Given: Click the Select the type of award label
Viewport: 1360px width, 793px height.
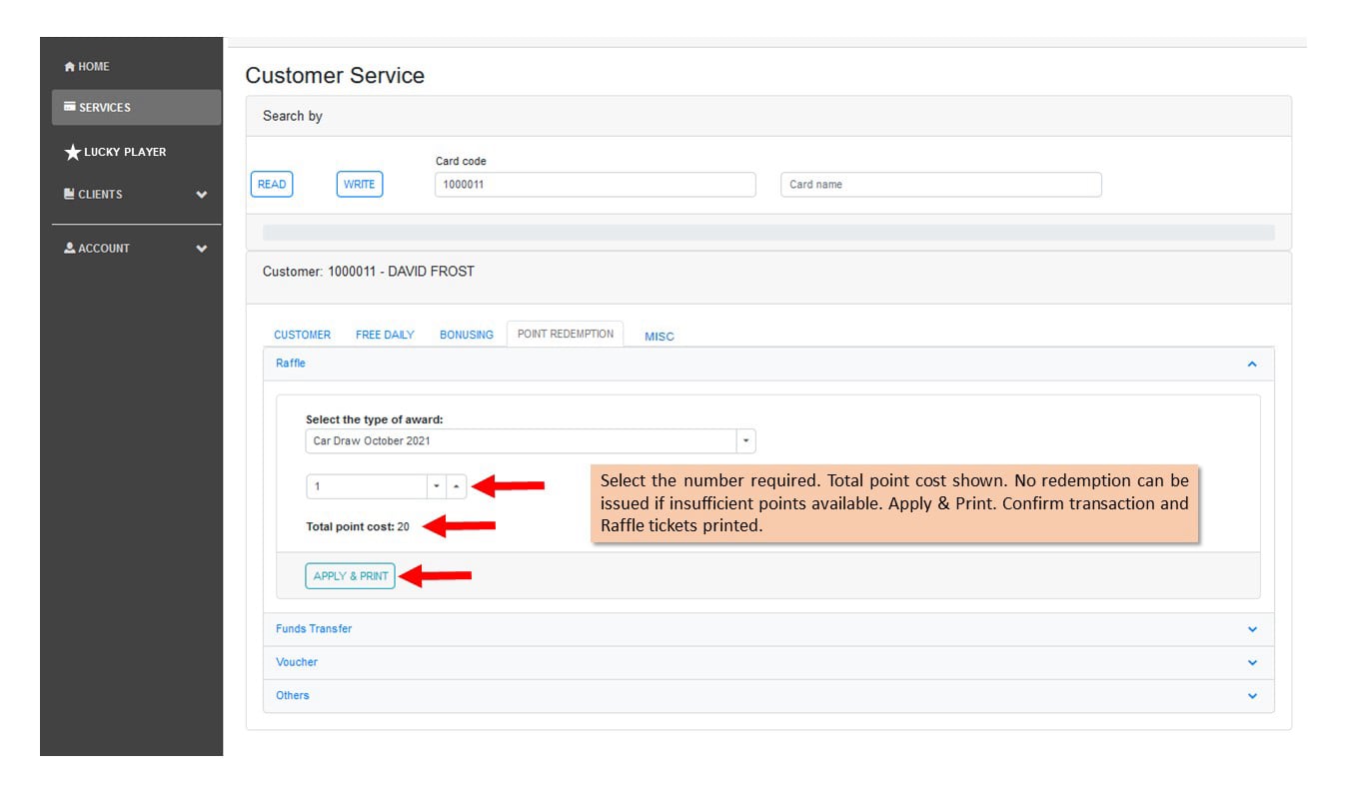Looking at the screenshot, I should (374, 419).
